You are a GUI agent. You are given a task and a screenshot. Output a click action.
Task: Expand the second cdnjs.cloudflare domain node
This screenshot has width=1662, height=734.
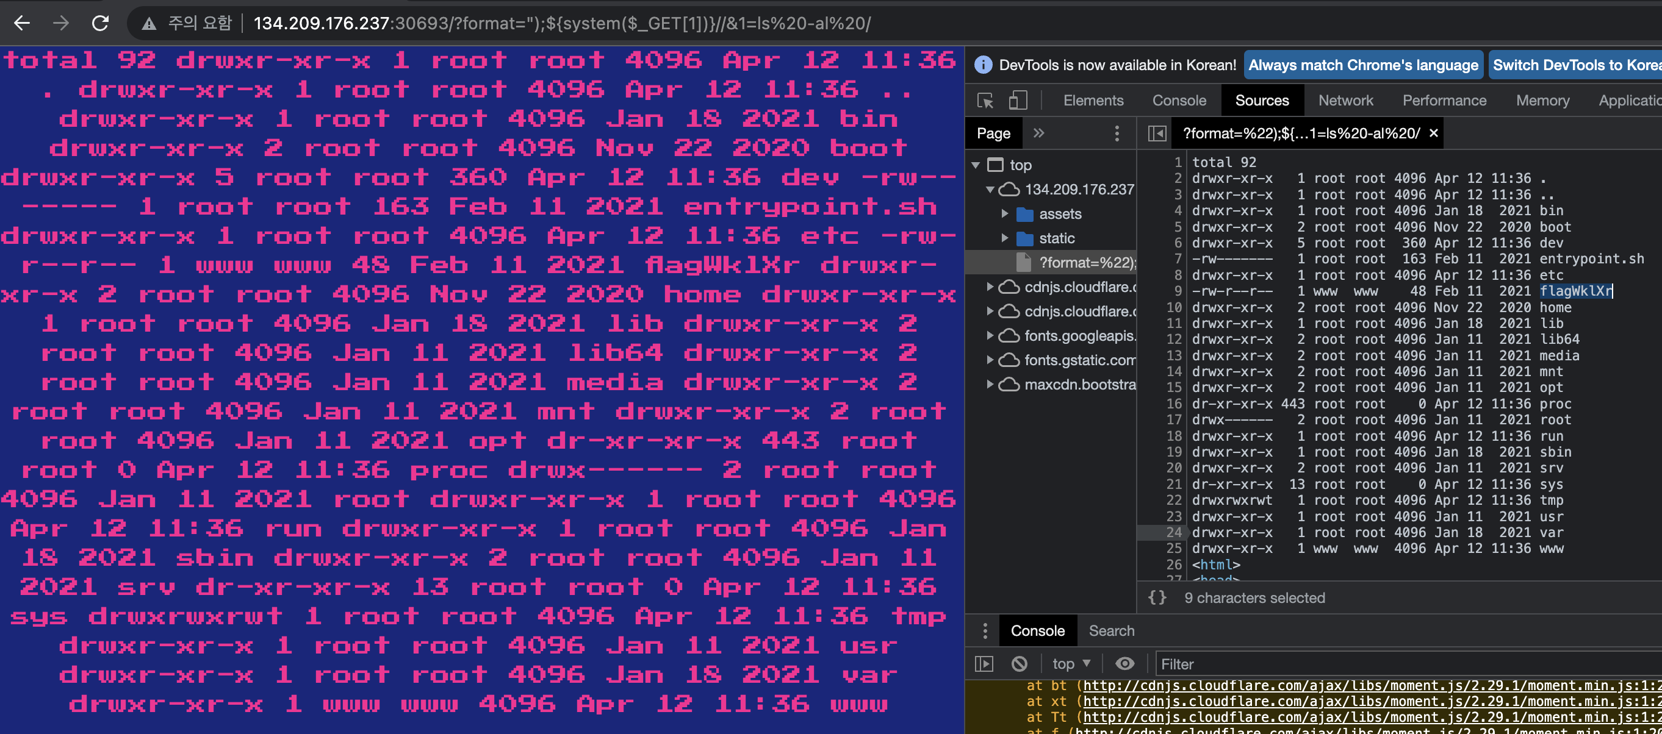[x=990, y=312]
